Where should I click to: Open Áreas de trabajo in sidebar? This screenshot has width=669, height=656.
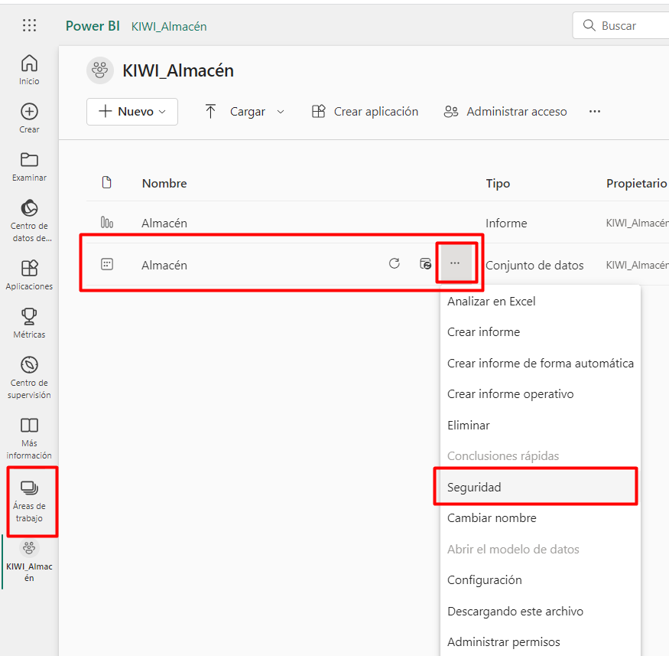(x=29, y=501)
